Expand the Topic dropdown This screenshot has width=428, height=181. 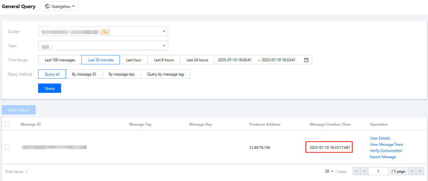pyautogui.click(x=164, y=46)
